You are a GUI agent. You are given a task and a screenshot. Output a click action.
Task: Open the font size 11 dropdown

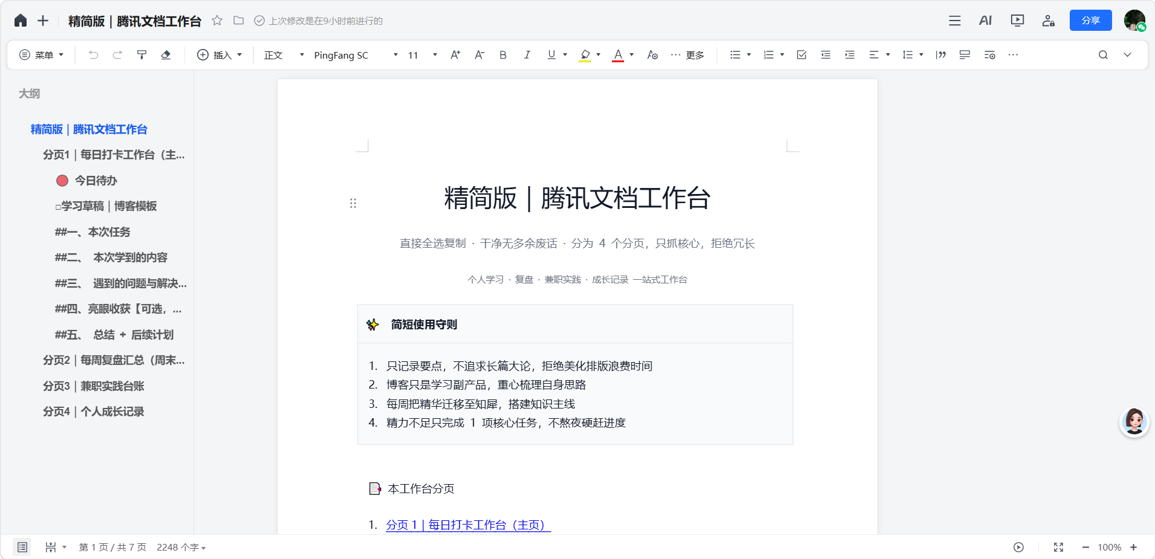click(422, 55)
